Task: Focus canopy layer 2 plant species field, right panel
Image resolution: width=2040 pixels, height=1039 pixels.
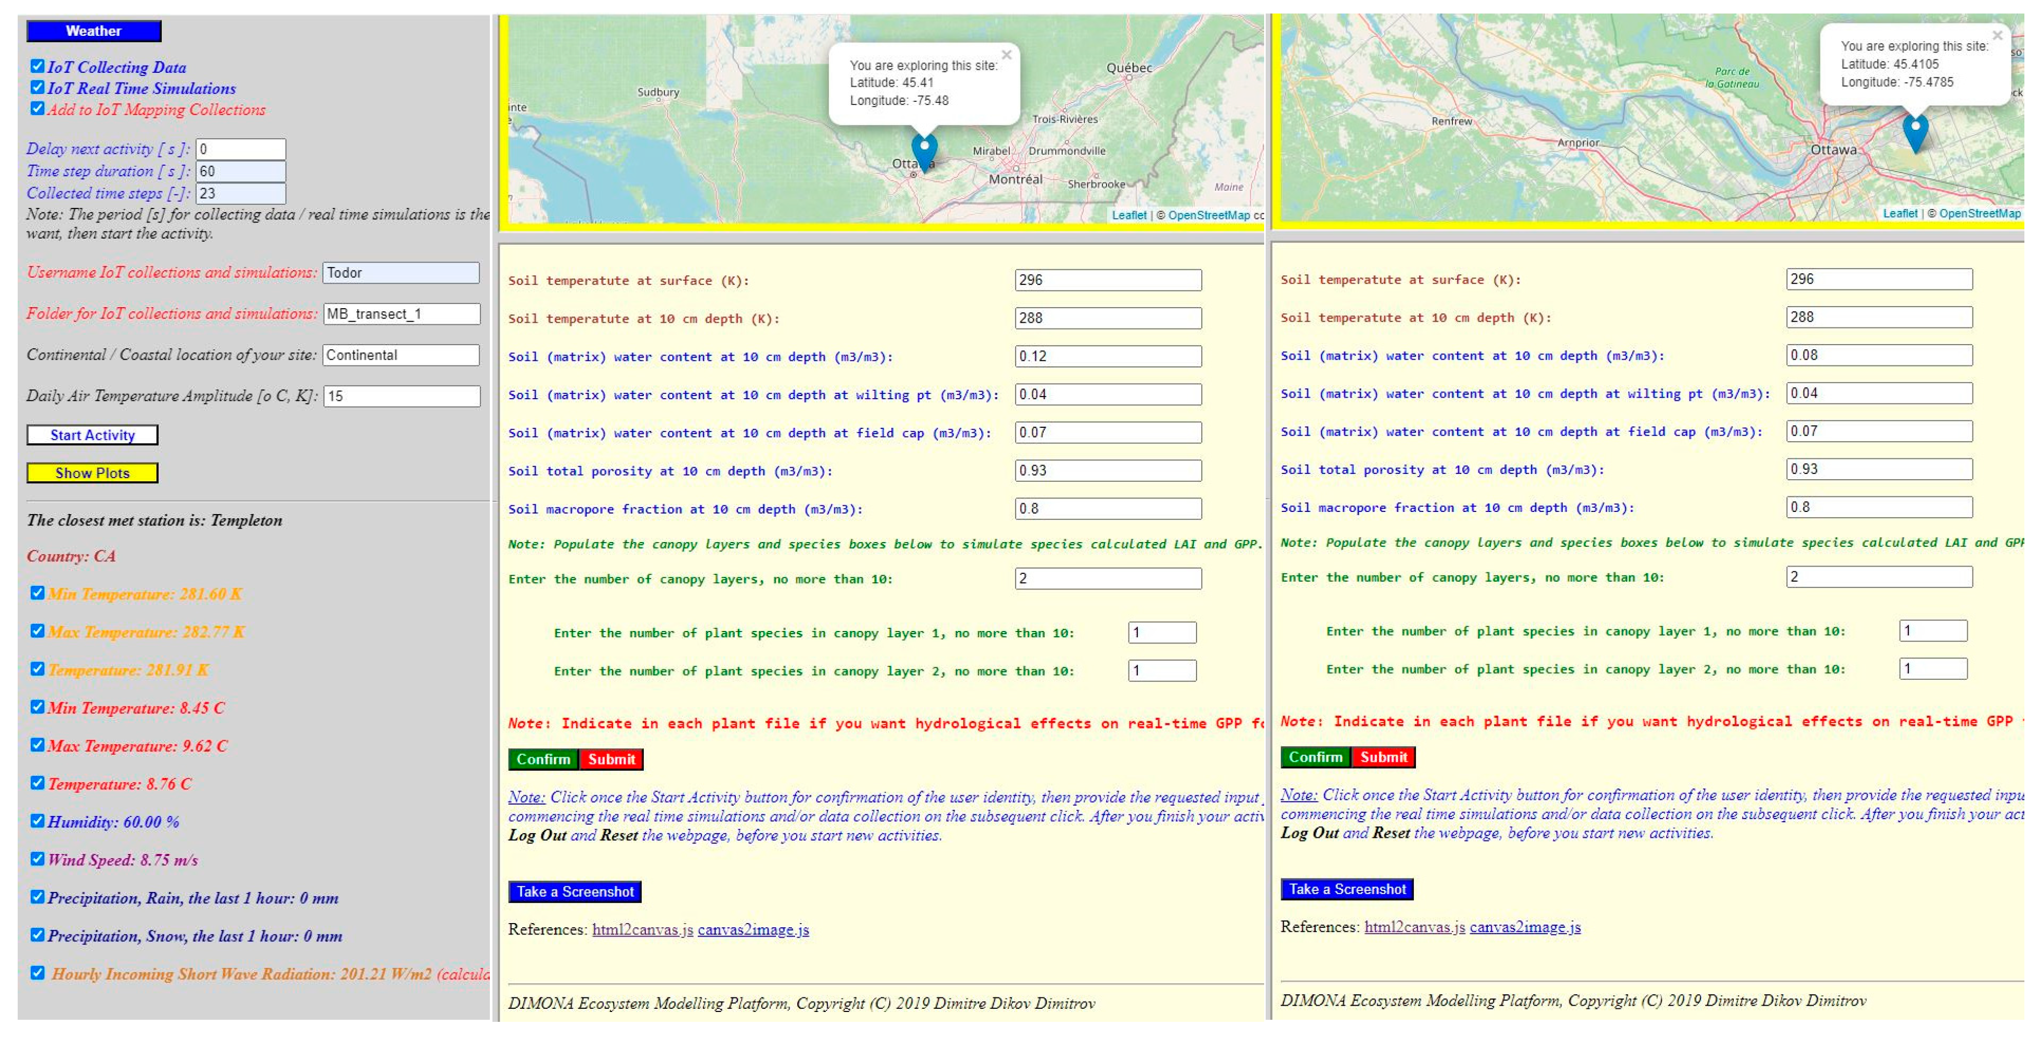Action: 1933,668
